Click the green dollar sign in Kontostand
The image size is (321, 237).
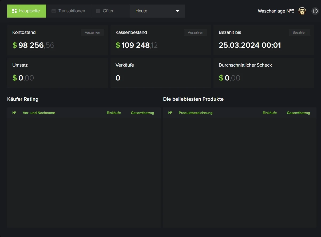click(x=15, y=45)
